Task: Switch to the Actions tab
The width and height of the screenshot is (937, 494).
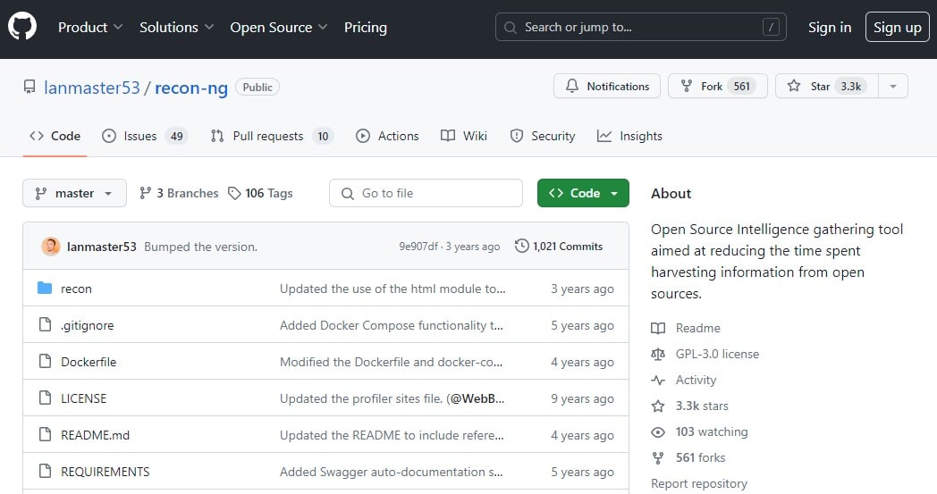Action: tap(387, 136)
